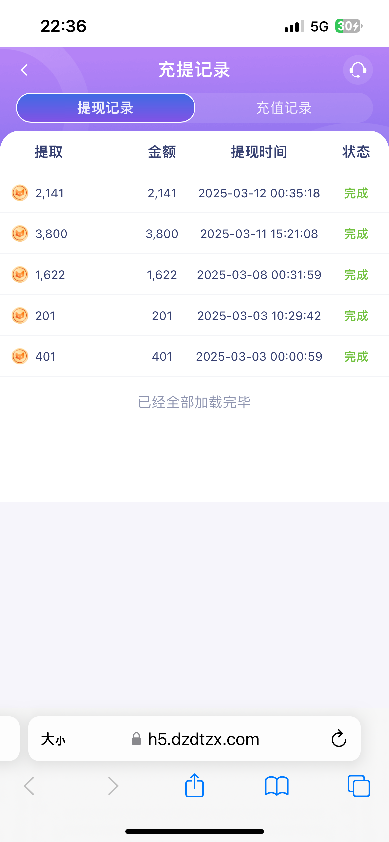
Task: Tap the h5.dzdtzx.com address field
Action: point(203,739)
